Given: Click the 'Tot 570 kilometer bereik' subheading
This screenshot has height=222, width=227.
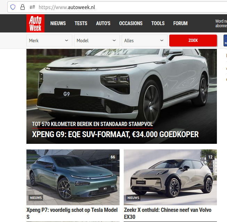Looking at the screenshot, I should pyautogui.click(x=92, y=124).
